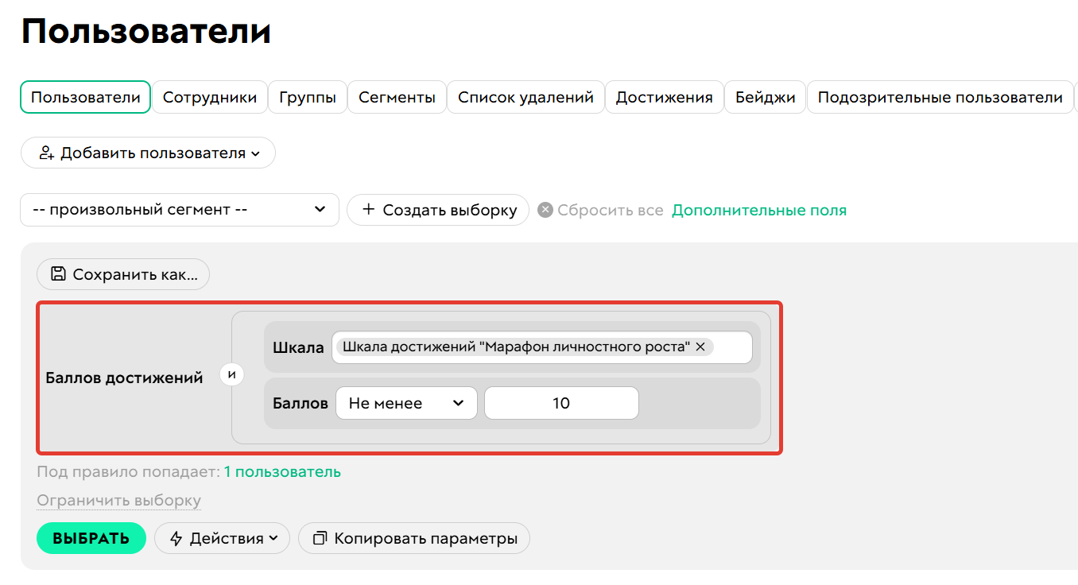Toggle the 'и' logical operator
Screen dimensions: 1078x585
point(232,375)
